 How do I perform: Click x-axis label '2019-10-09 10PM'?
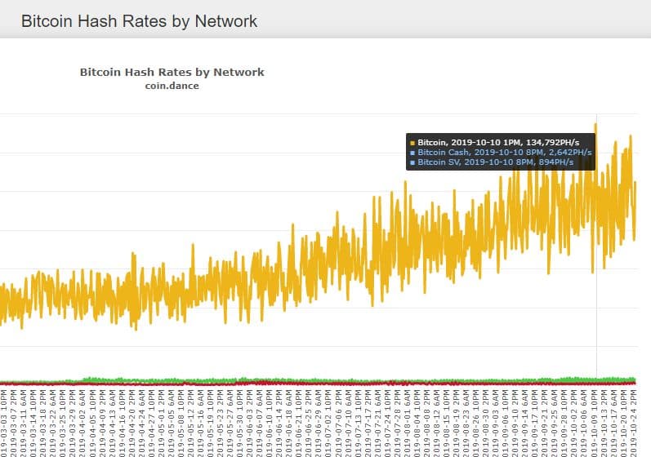point(595,423)
